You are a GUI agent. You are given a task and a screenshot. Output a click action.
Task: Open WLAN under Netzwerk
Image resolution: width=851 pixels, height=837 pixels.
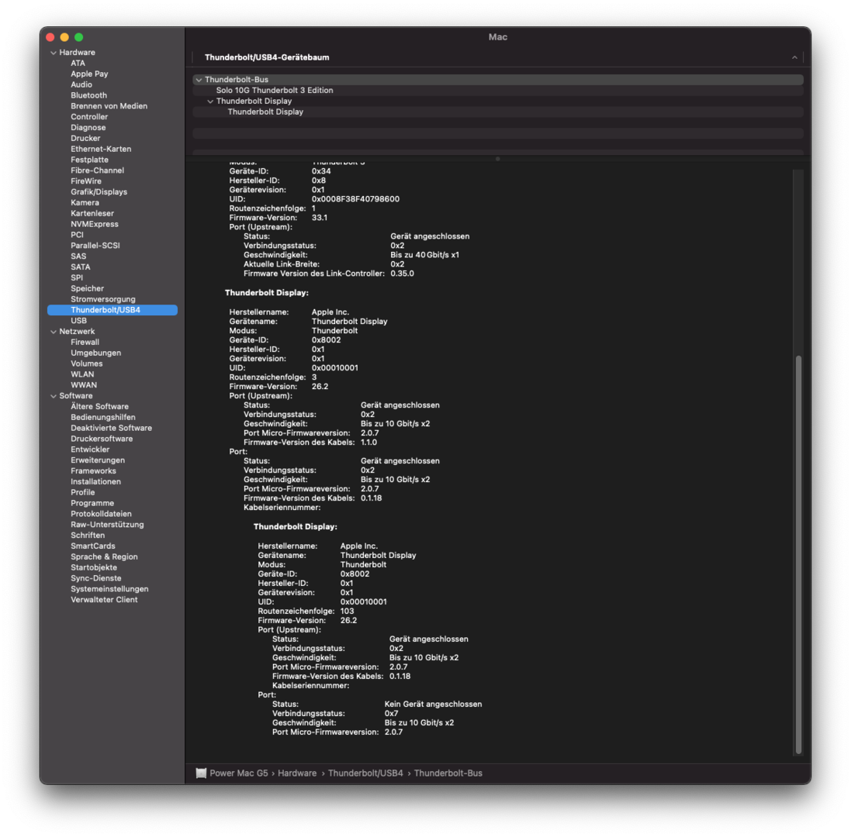coord(82,374)
